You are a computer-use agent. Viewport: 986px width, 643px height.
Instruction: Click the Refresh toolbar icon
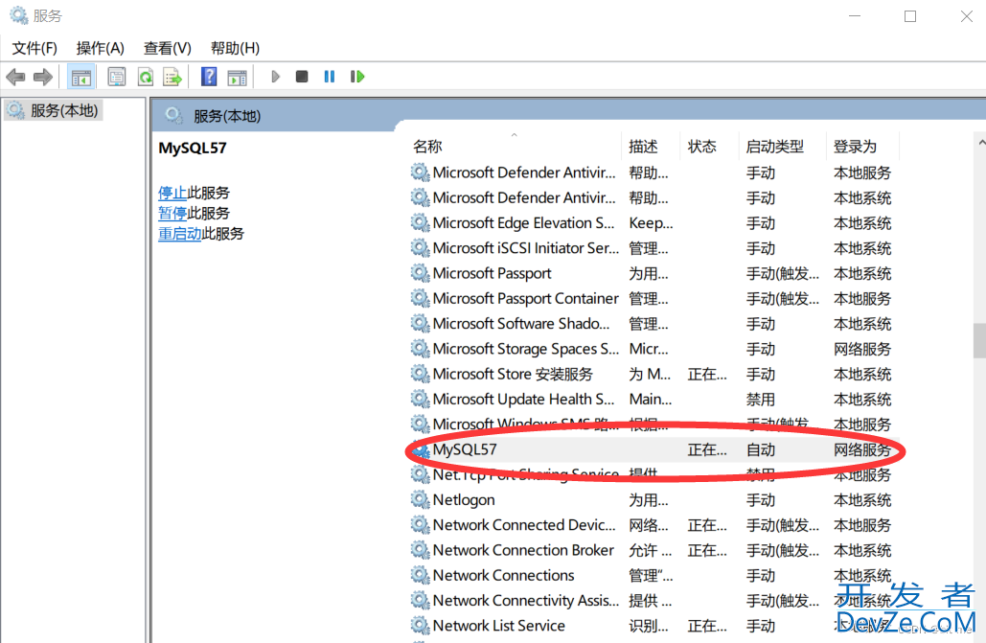146,78
